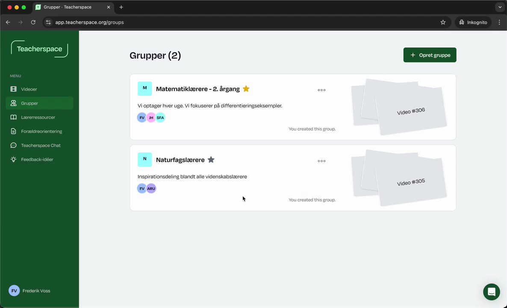The image size is (507, 308).
Task: Click the FV avatar beside Frederik Voss
Action: click(14, 290)
